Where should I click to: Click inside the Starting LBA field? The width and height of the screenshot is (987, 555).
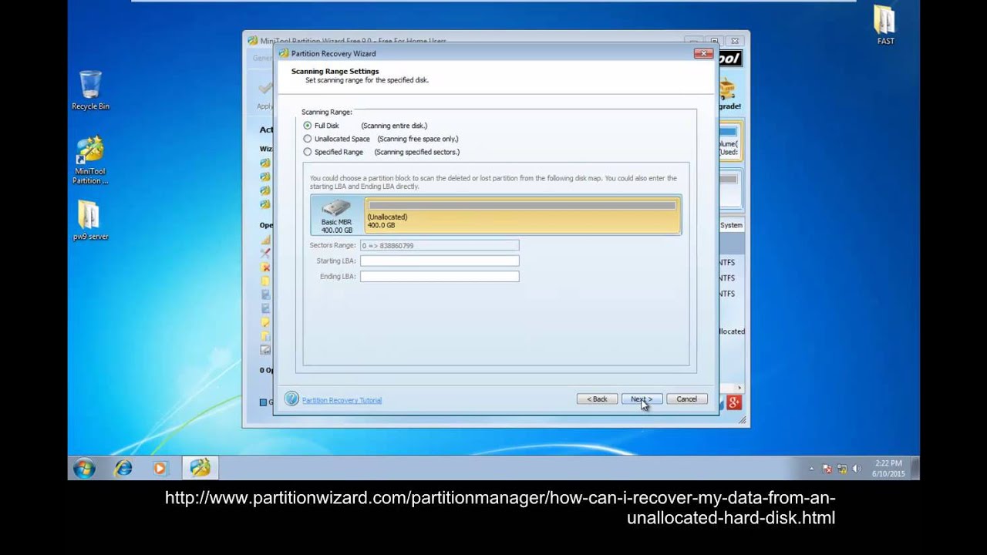click(440, 261)
